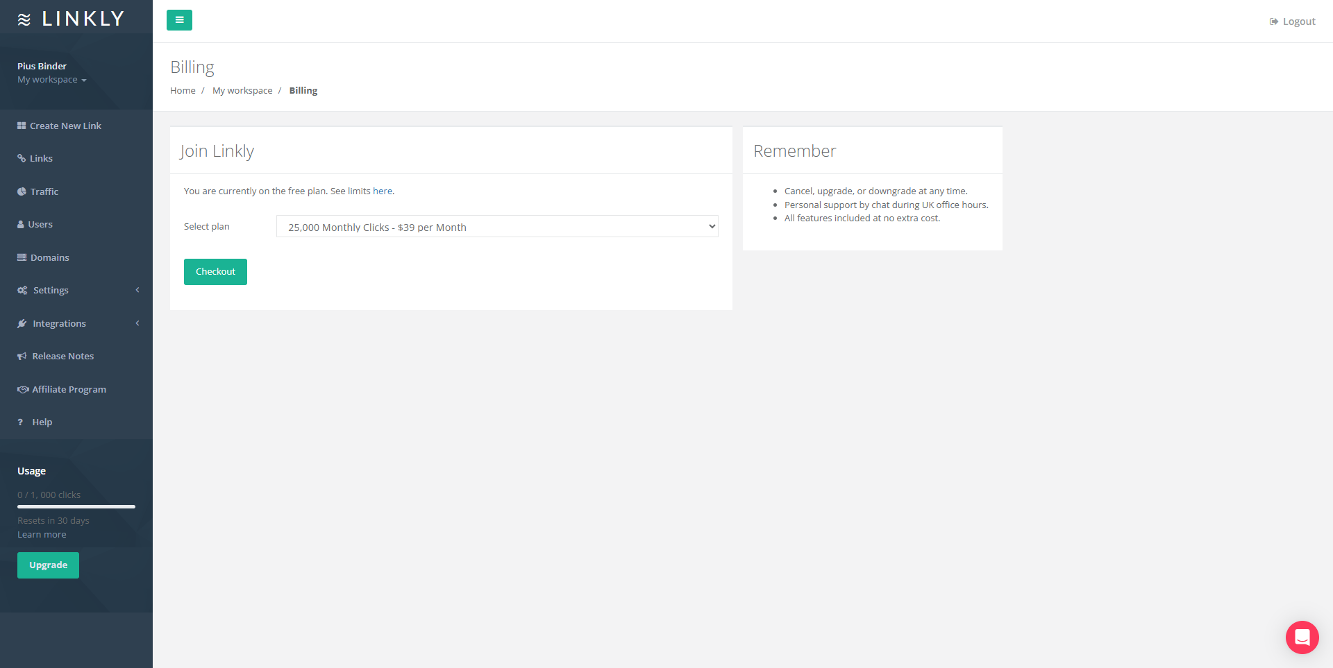Click the '0 / 1, 000 clicks' usage text
The image size is (1333, 668).
tap(49, 495)
